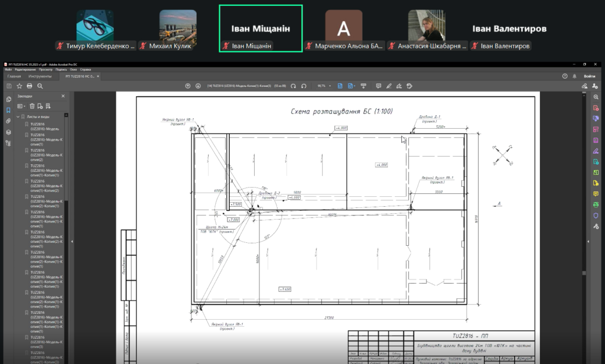This screenshot has width=605, height=364.
Task: Click the Войти sign-in button
Action: 589,76
